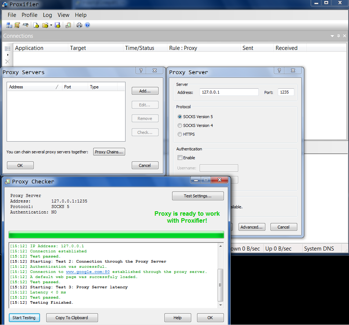Image resolution: width=349 pixels, height=325 pixels.
Task: Click the question mark button in the Proxy Servers dialog title bar
Action: [x=141, y=70]
